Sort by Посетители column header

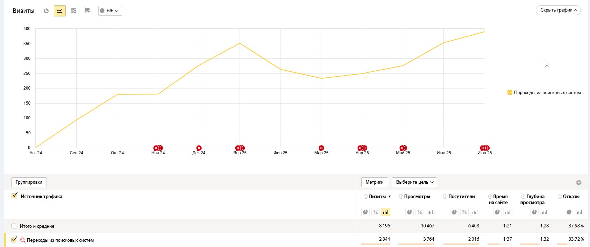pos(461,197)
